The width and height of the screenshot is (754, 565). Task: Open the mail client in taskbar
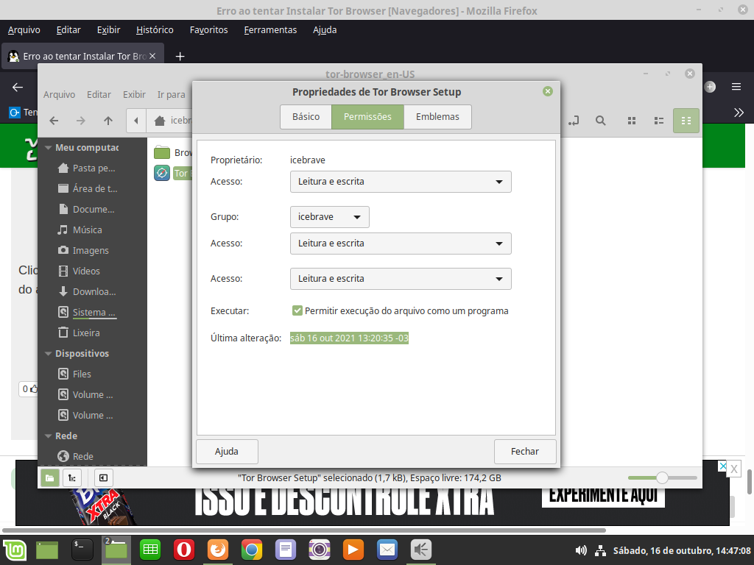pyautogui.click(x=387, y=550)
